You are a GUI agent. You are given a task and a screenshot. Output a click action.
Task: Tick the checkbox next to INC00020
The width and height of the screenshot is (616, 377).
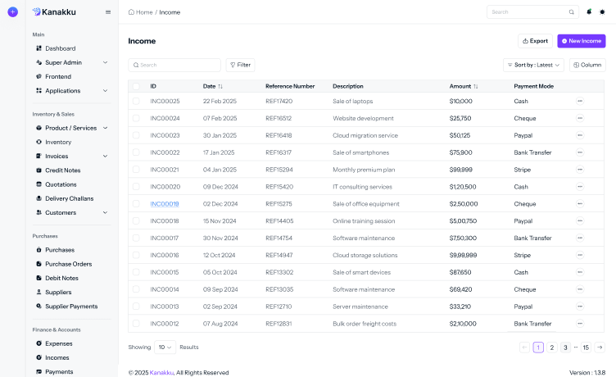pyautogui.click(x=136, y=186)
